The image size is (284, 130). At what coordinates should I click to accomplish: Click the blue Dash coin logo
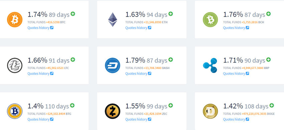click(113, 65)
